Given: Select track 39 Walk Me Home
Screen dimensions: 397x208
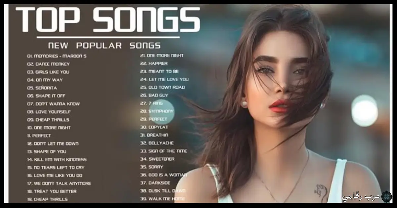Looking at the screenshot, I should click(x=162, y=198).
